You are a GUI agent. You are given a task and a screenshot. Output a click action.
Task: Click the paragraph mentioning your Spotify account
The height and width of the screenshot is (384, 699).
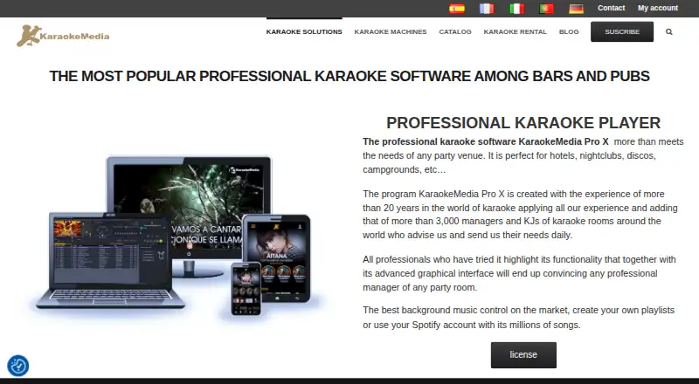[518, 318]
